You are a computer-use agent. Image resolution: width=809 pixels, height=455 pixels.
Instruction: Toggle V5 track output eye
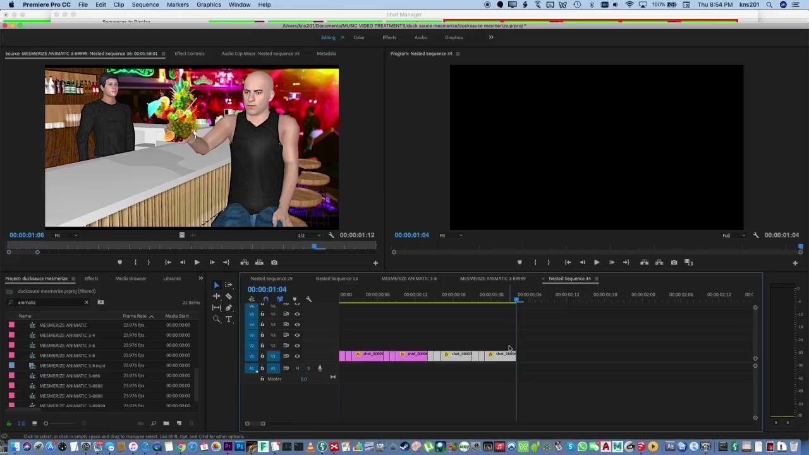[x=297, y=314]
